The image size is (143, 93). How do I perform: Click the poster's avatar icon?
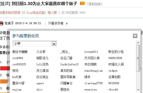[2, 23]
